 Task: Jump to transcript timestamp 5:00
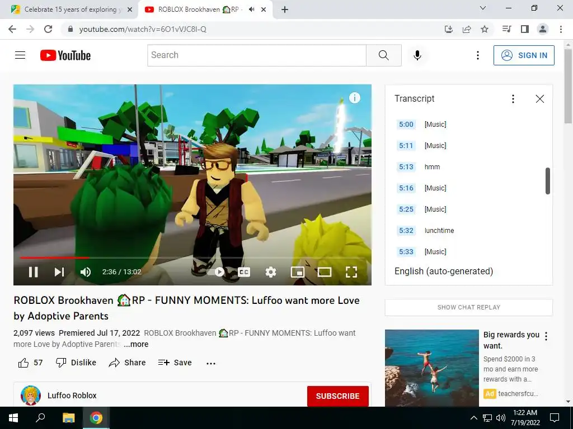pos(406,125)
